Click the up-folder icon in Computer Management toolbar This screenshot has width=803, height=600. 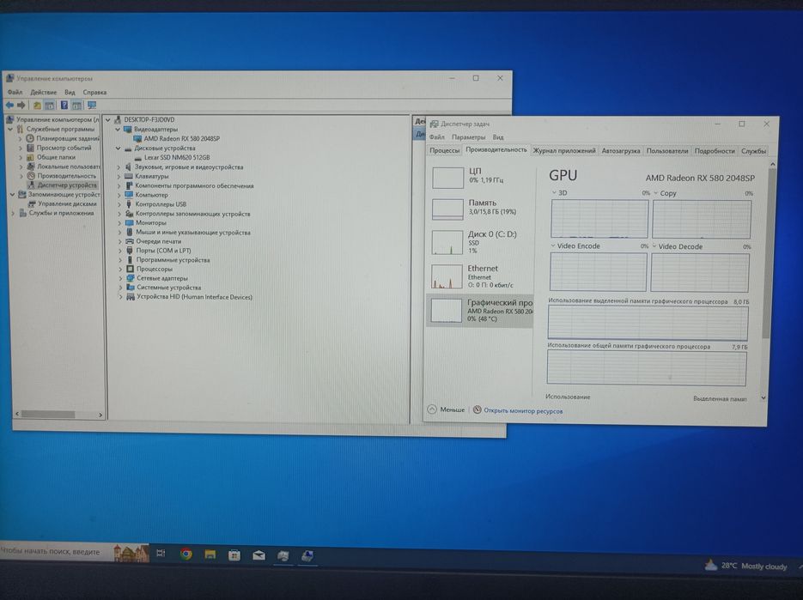point(37,106)
